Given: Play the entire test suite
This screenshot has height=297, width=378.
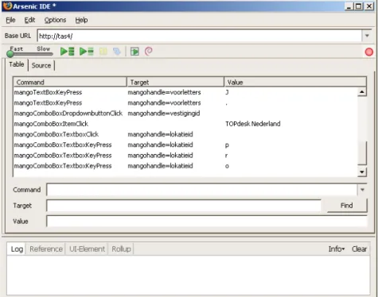Looking at the screenshot, I should tap(68, 52).
